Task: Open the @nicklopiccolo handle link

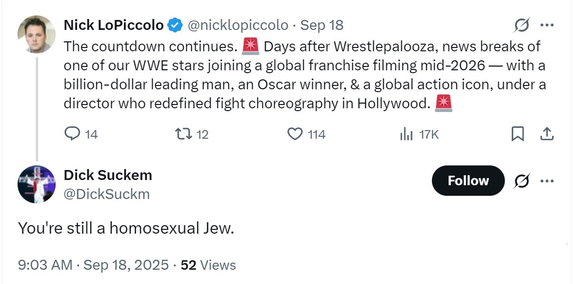Action: (238, 25)
